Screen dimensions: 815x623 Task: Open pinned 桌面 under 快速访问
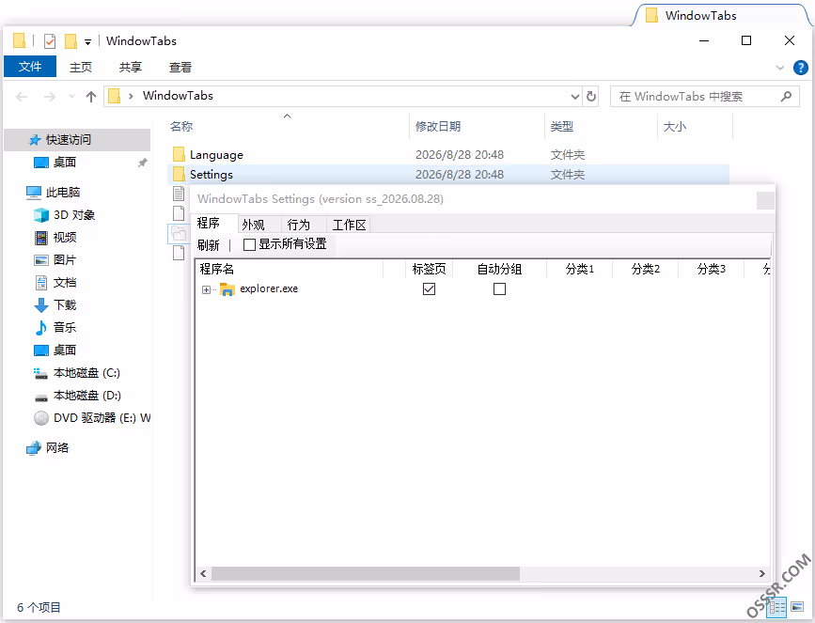(65, 163)
